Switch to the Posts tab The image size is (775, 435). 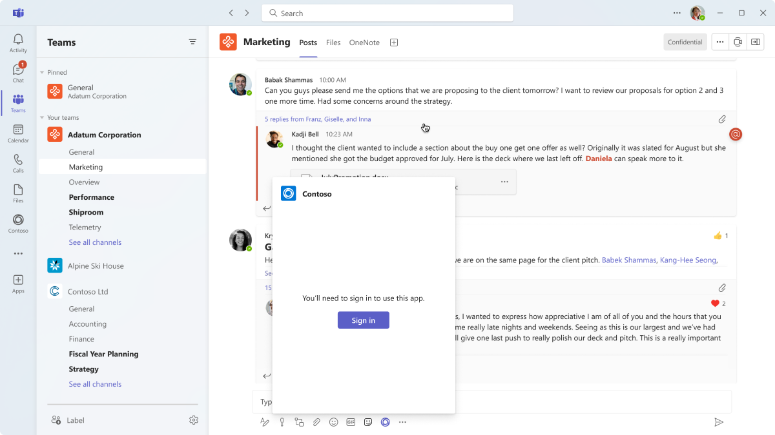click(x=308, y=43)
